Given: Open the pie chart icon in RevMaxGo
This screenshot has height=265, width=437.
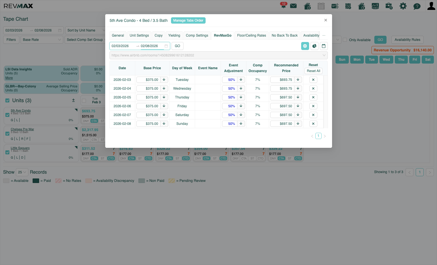Looking at the screenshot, I should 314,46.
